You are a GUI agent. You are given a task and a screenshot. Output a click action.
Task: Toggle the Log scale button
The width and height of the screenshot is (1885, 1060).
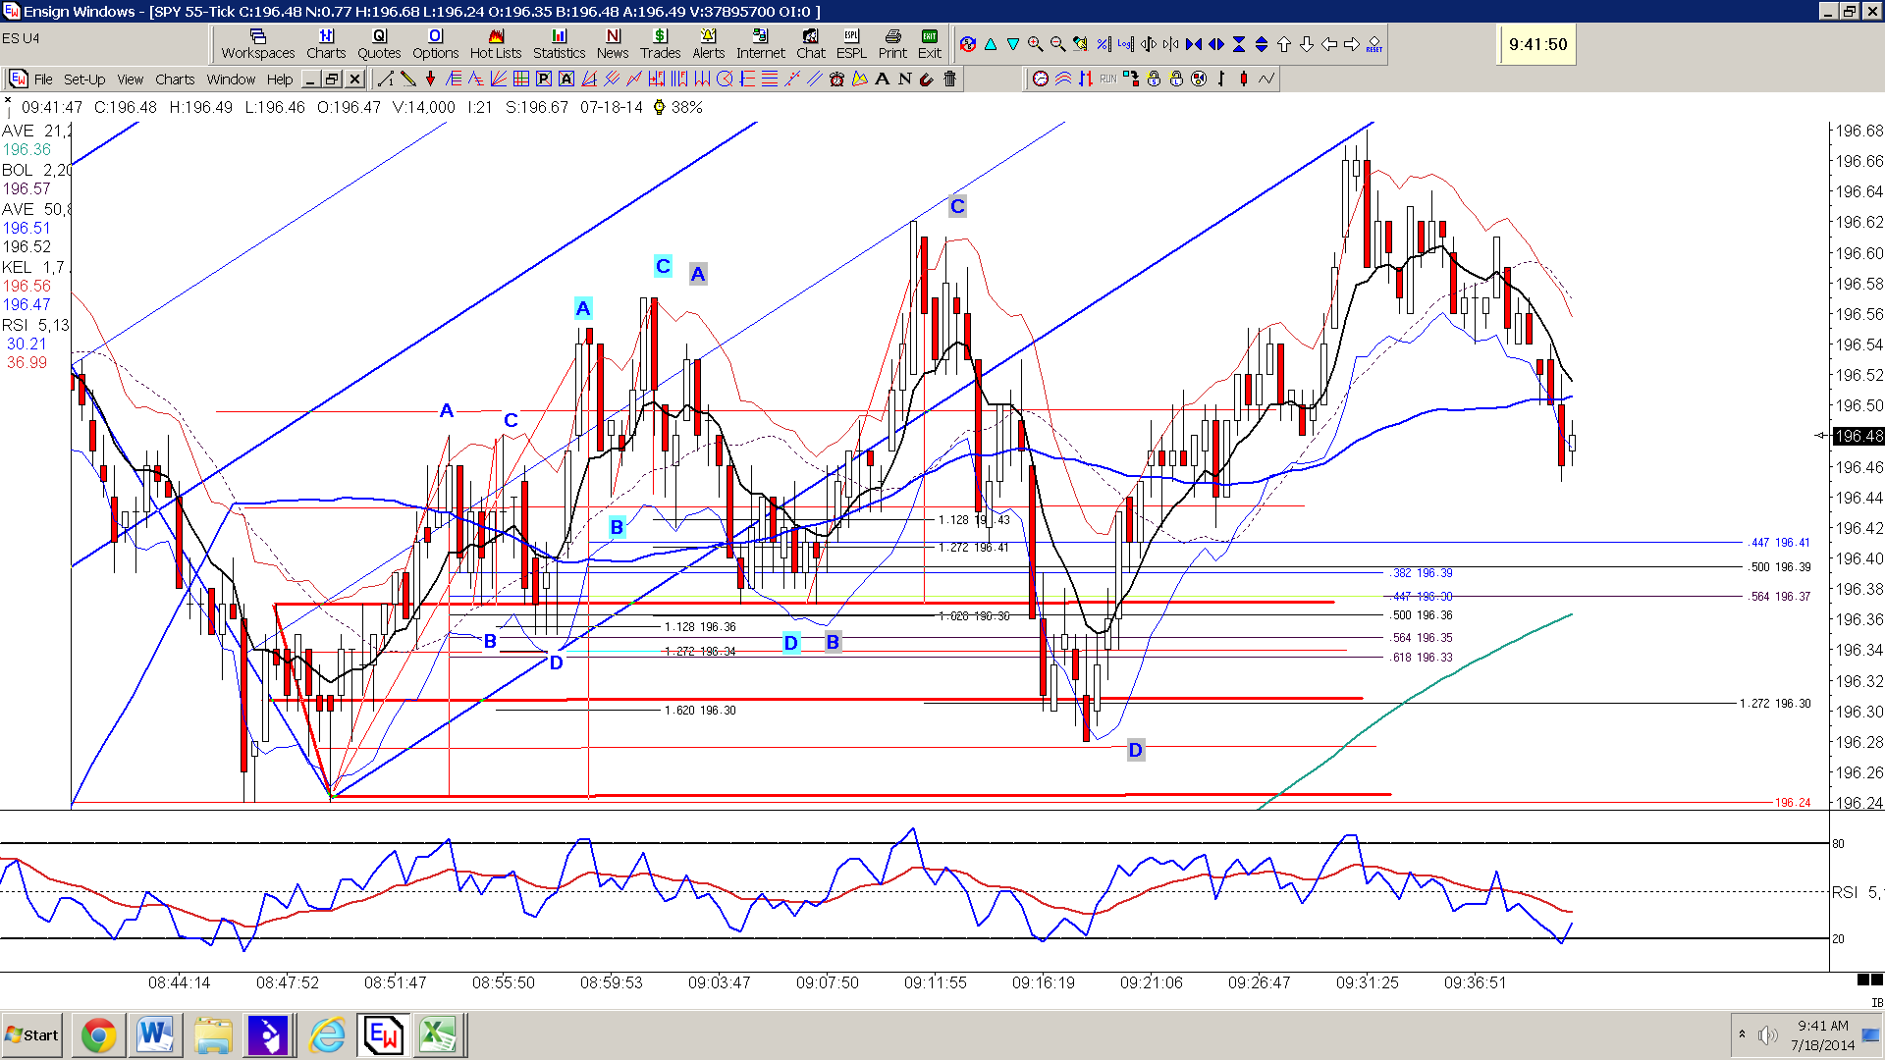(1125, 44)
